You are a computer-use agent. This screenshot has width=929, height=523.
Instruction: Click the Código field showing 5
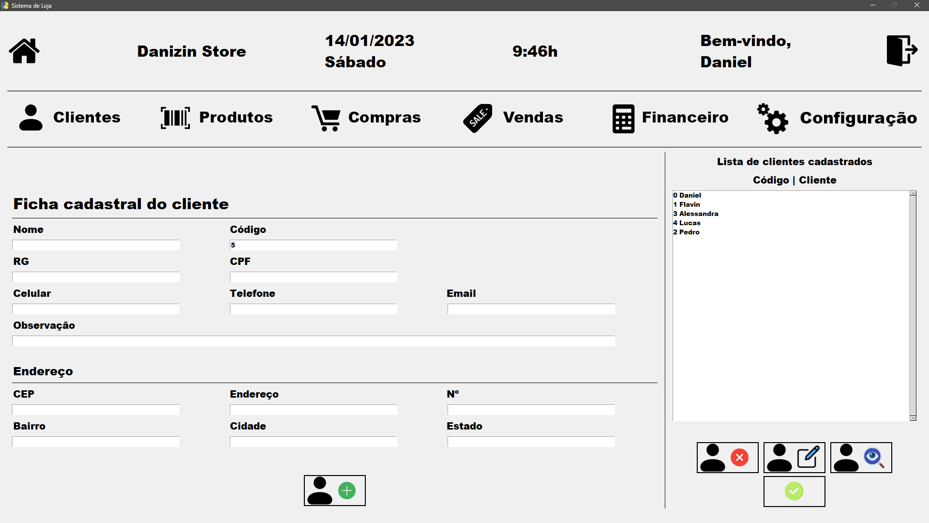pos(313,245)
